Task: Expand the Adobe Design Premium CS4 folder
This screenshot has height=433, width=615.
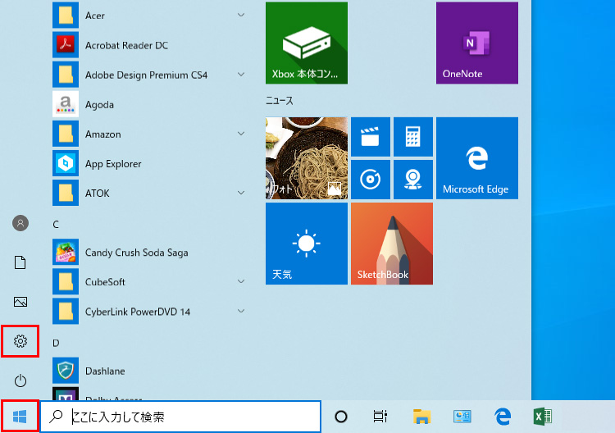Action: 241,75
